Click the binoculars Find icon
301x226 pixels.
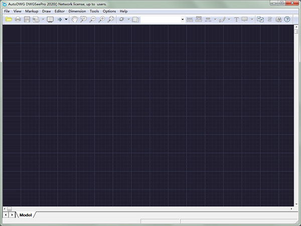tap(278, 19)
